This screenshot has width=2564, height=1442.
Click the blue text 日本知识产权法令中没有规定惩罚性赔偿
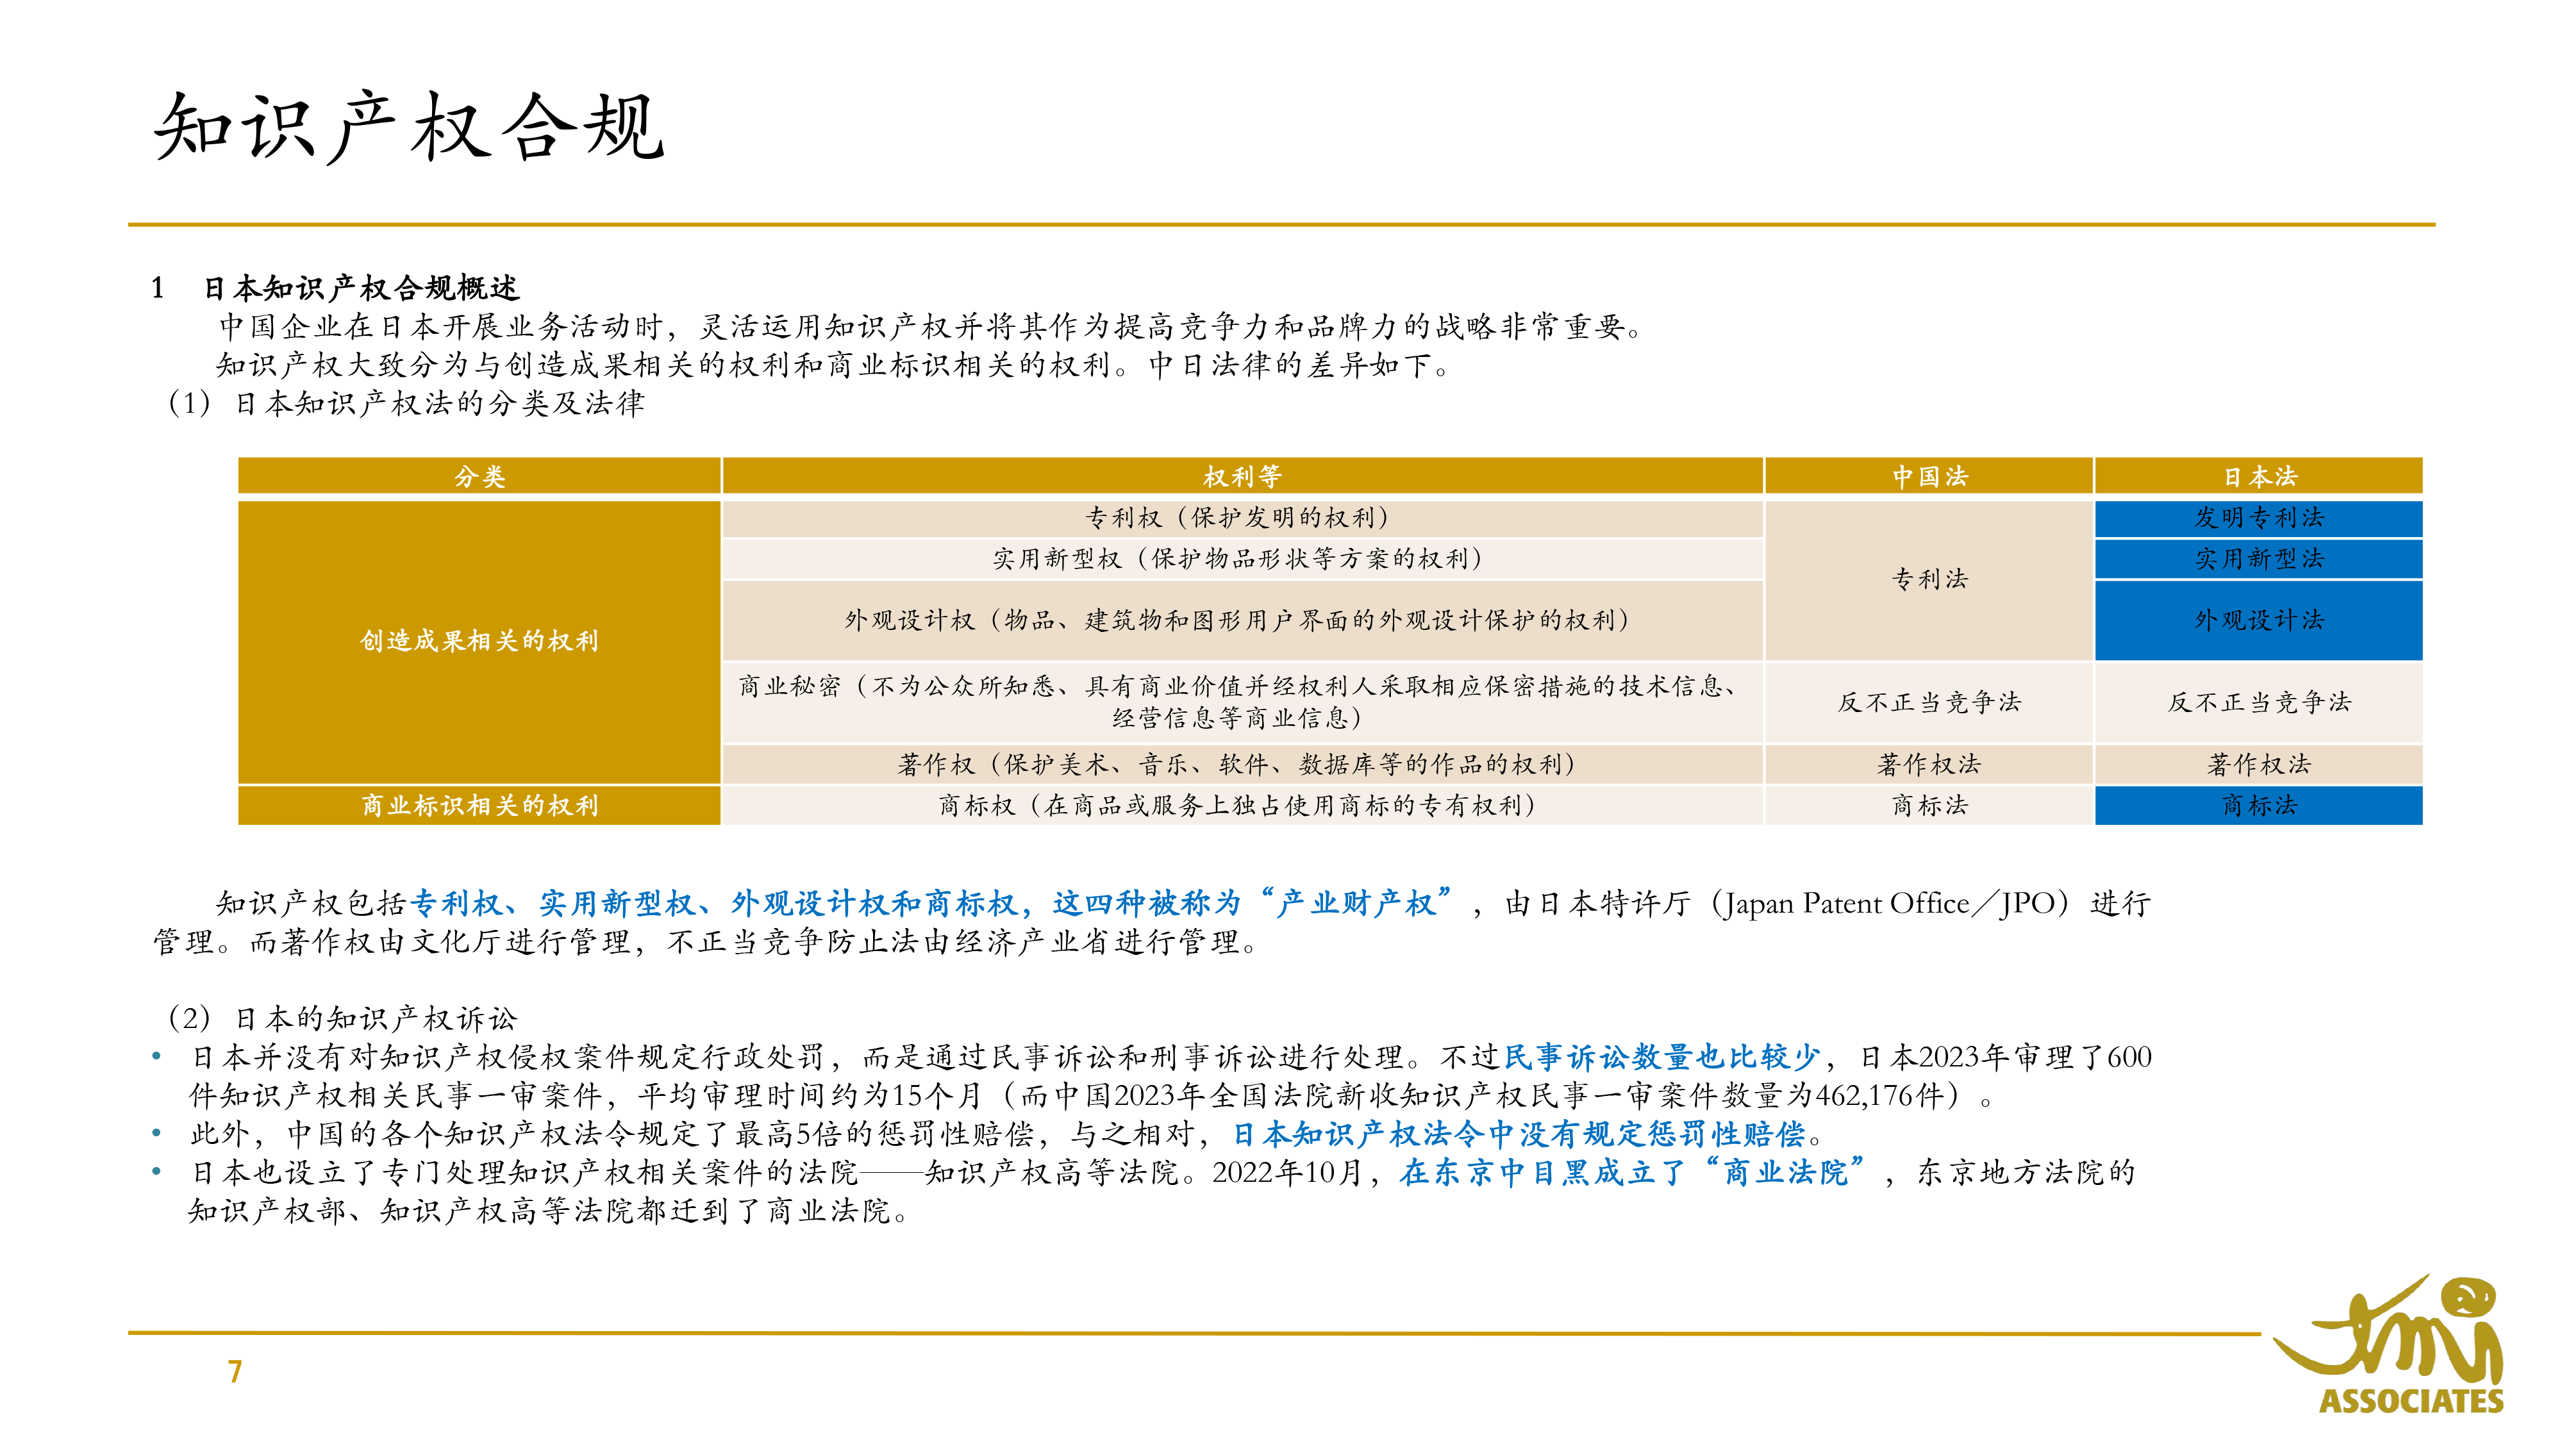point(1519,1134)
